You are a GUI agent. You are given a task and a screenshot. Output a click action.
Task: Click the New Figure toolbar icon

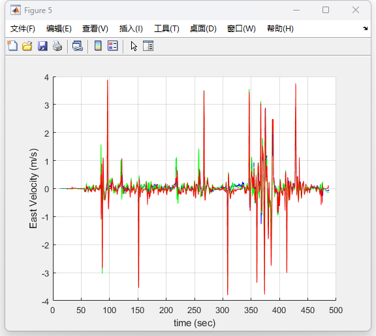point(12,46)
